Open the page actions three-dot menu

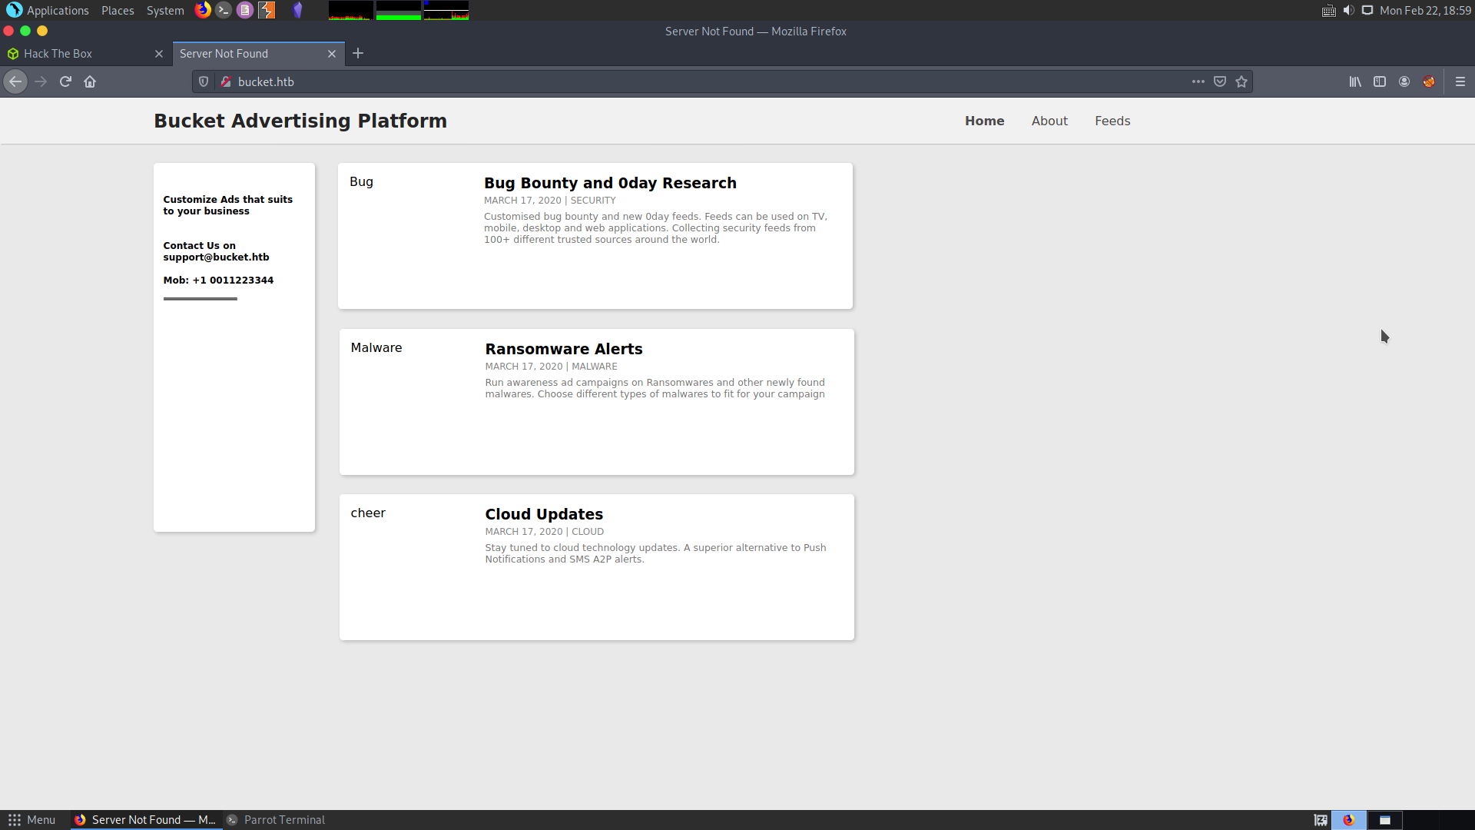click(x=1198, y=81)
